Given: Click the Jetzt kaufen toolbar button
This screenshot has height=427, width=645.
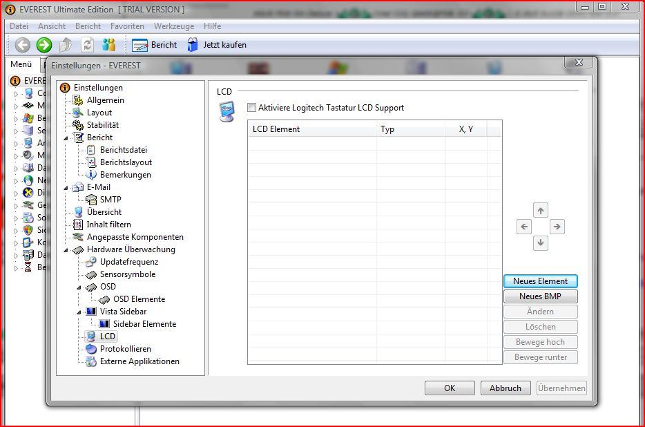Looking at the screenshot, I should tap(217, 45).
